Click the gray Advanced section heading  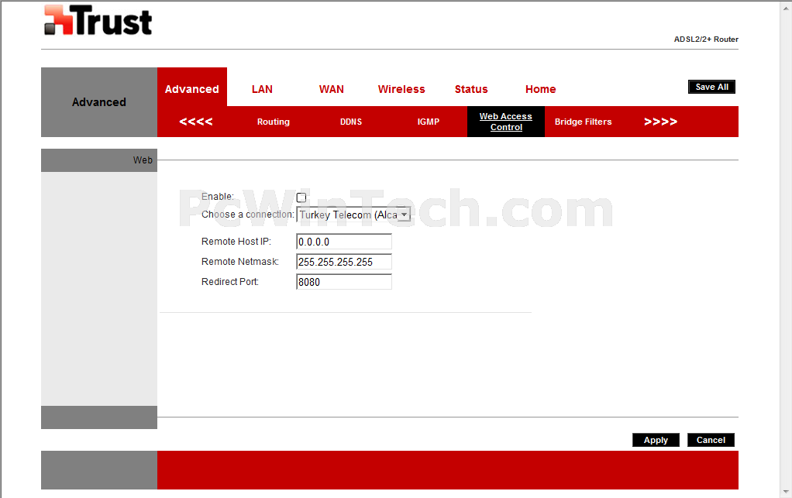tap(99, 102)
